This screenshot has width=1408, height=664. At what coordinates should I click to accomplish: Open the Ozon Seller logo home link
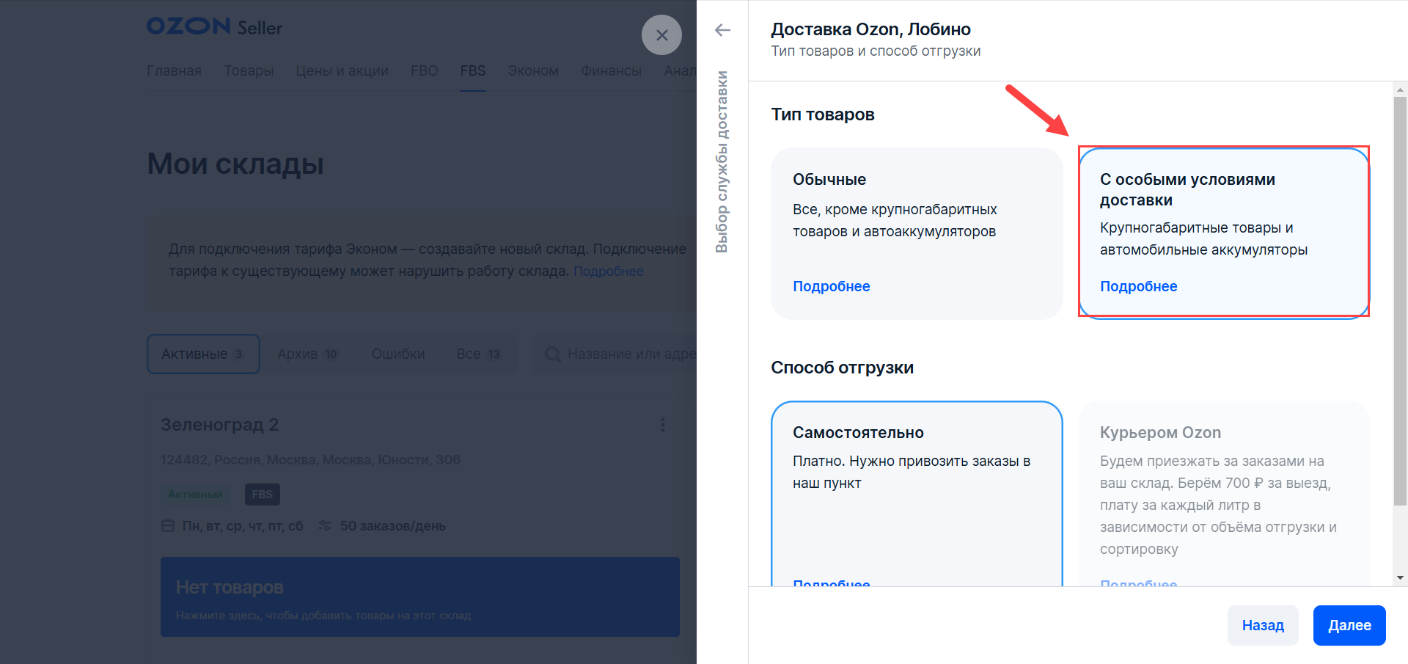point(214,27)
